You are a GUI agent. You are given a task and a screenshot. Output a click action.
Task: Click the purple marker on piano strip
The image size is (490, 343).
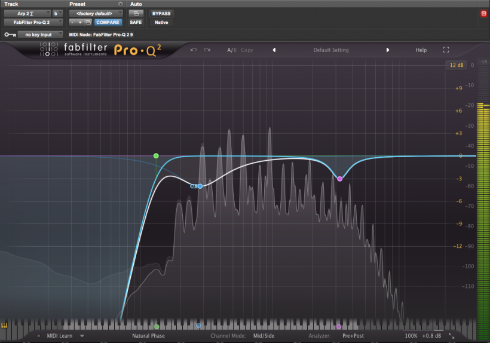(339, 326)
